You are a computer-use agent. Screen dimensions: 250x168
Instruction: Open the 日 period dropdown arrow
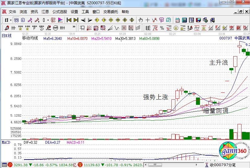coord(10,20)
